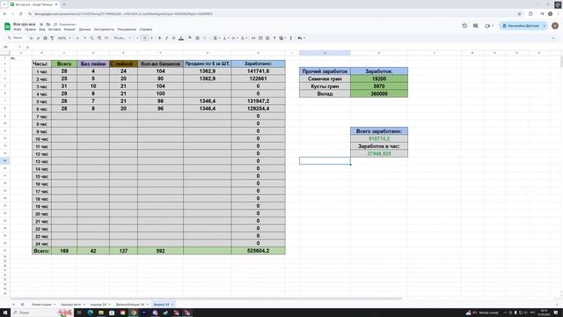
Task: Select the Кол-во бананов header cell
Action: pos(160,63)
